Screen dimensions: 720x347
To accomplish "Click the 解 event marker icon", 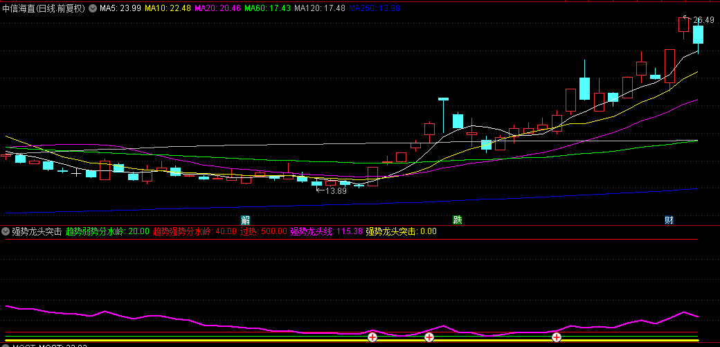I will click(x=246, y=220).
